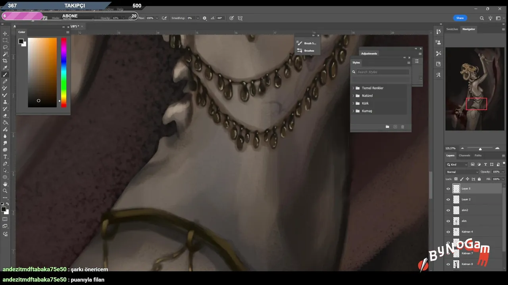508x285 pixels.
Task: Open the Flow value dropdown
Action: point(157,18)
